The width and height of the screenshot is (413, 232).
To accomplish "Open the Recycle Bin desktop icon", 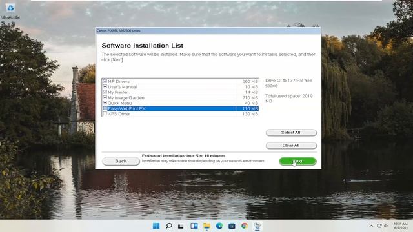I will 10,11.
